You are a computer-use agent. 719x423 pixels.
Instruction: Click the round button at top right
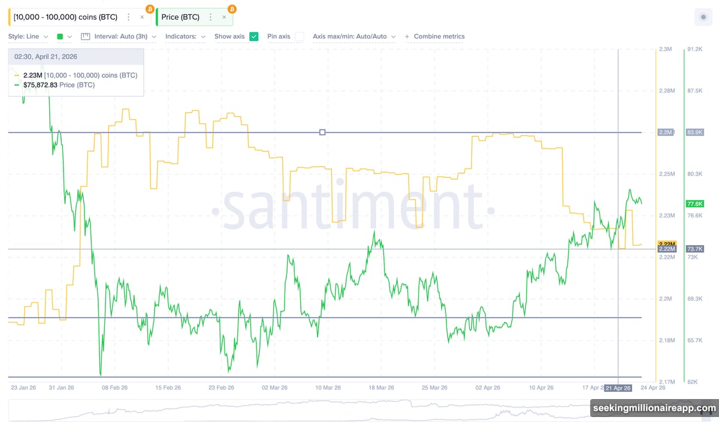703,17
